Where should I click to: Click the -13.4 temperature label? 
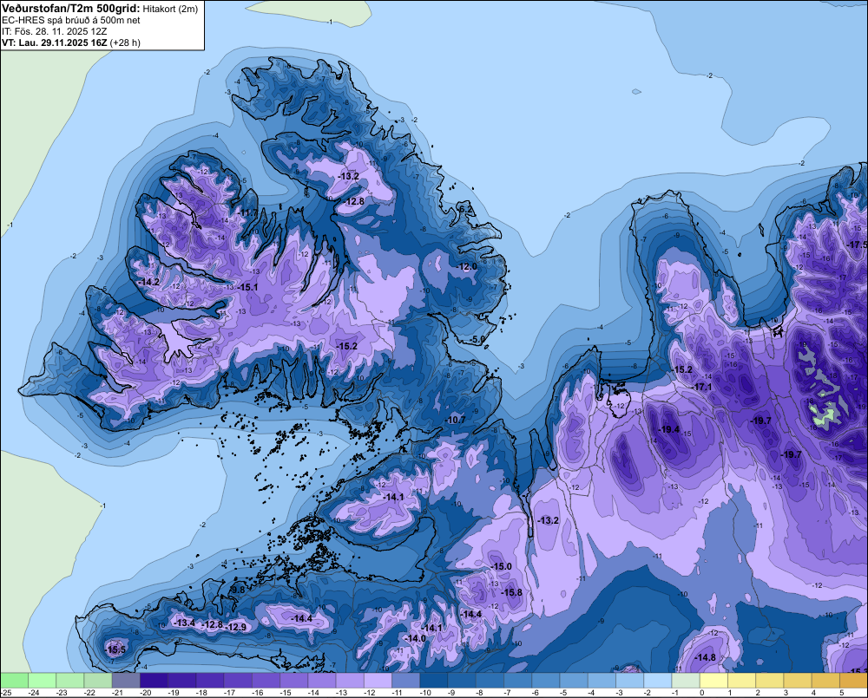[185, 623]
